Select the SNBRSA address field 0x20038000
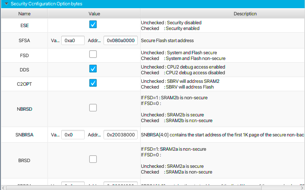Viewport: 305px width, 190px height. point(120,135)
